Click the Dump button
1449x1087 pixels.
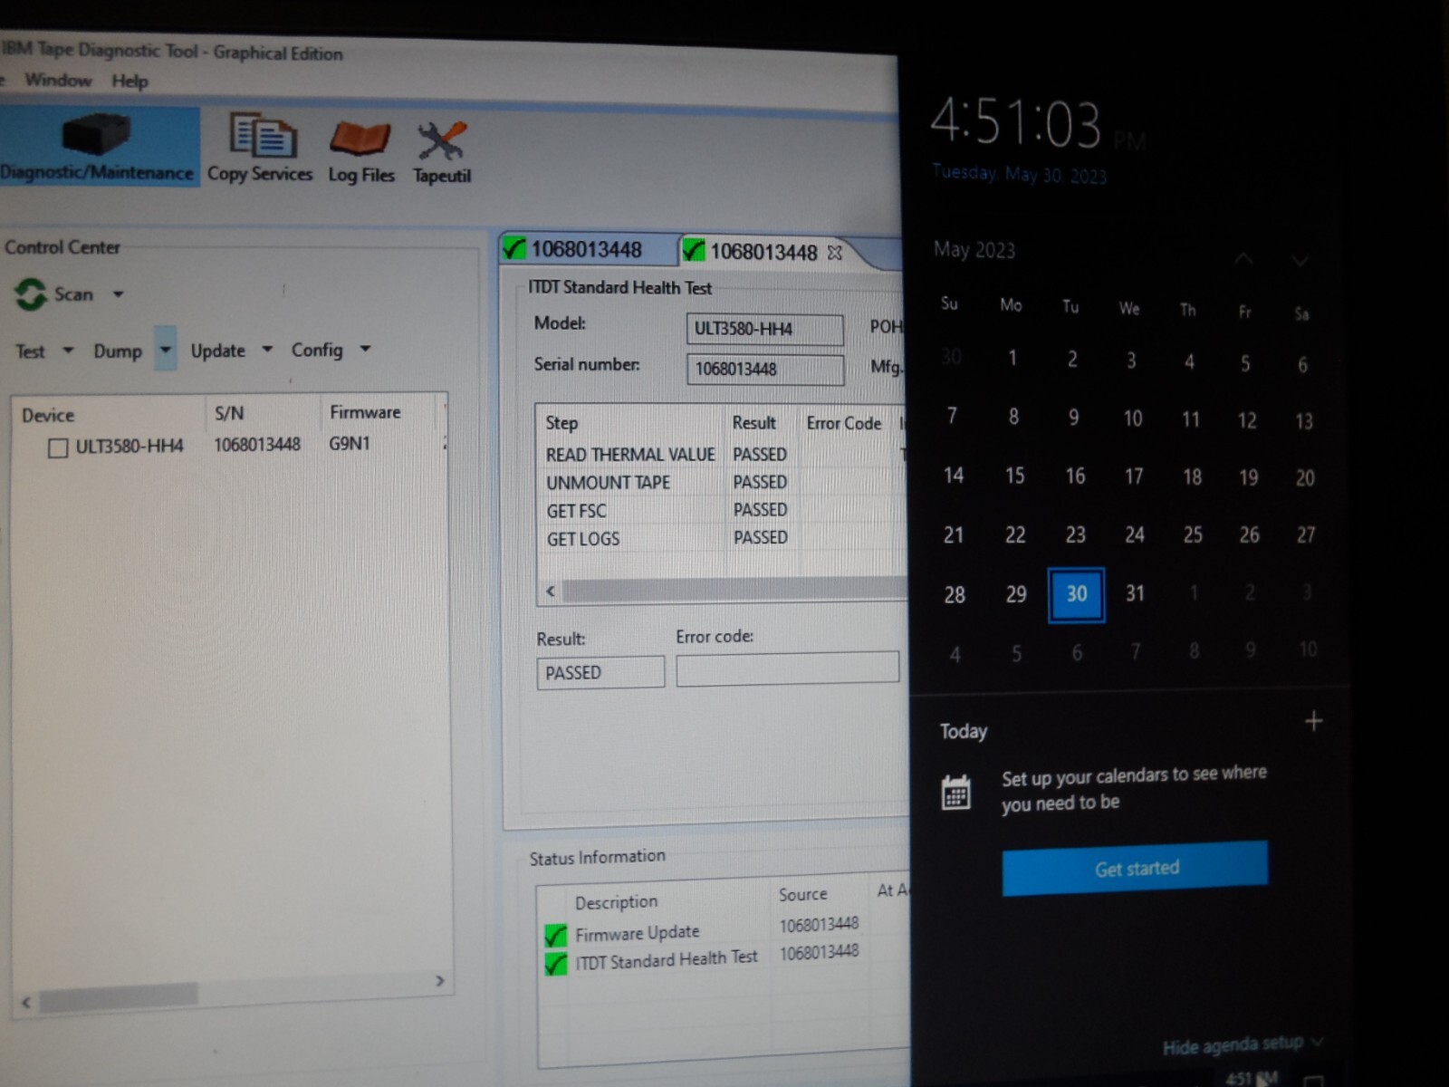click(x=118, y=351)
